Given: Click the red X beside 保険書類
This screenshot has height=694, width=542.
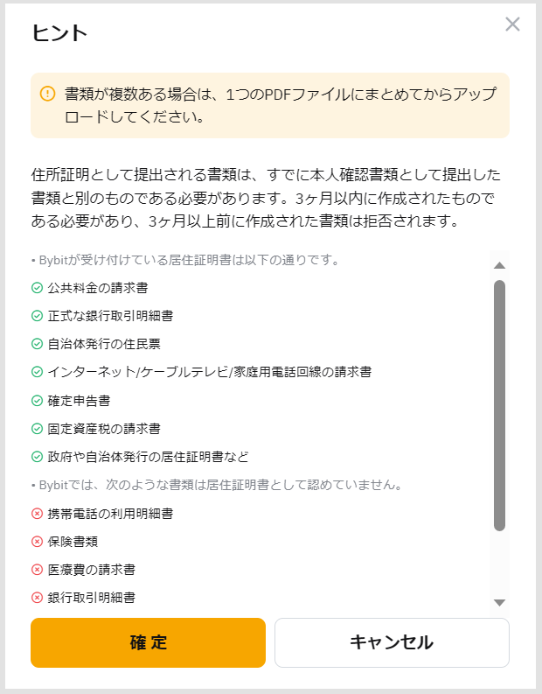Looking at the screenshot, I should (x=37, y=542).
